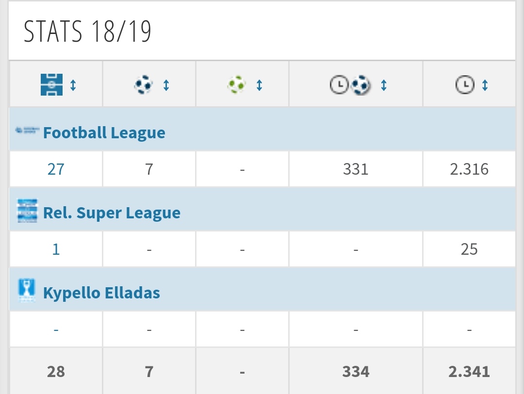Open the Kypello Elladas competition link
524x394 pixels.
101,293
